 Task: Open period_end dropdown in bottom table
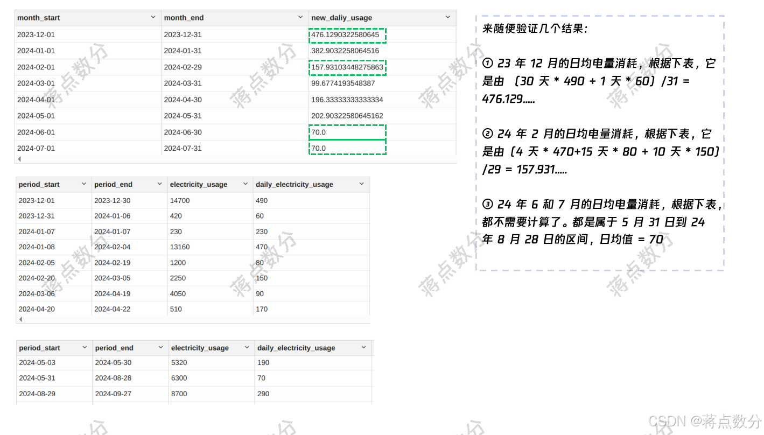[x=160, y=348]
